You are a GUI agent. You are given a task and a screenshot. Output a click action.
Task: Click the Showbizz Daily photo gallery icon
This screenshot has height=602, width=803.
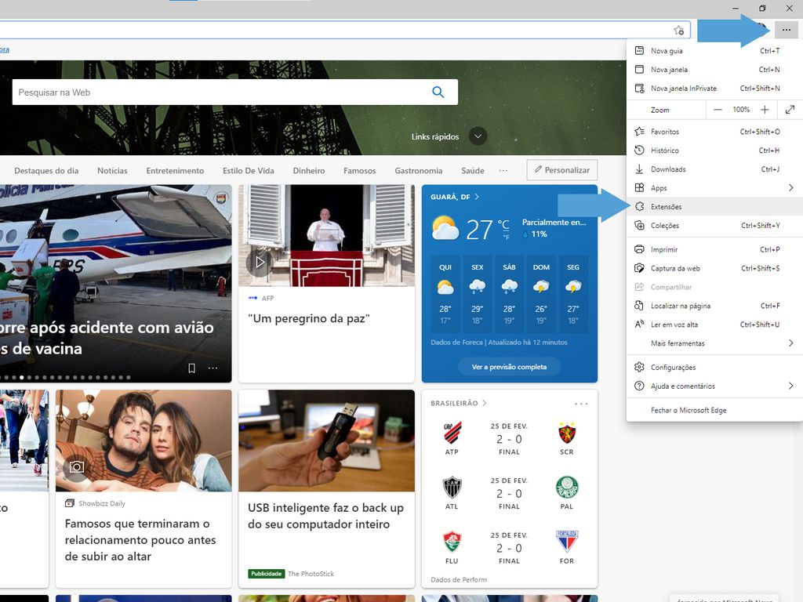click(x=77, y=467)
